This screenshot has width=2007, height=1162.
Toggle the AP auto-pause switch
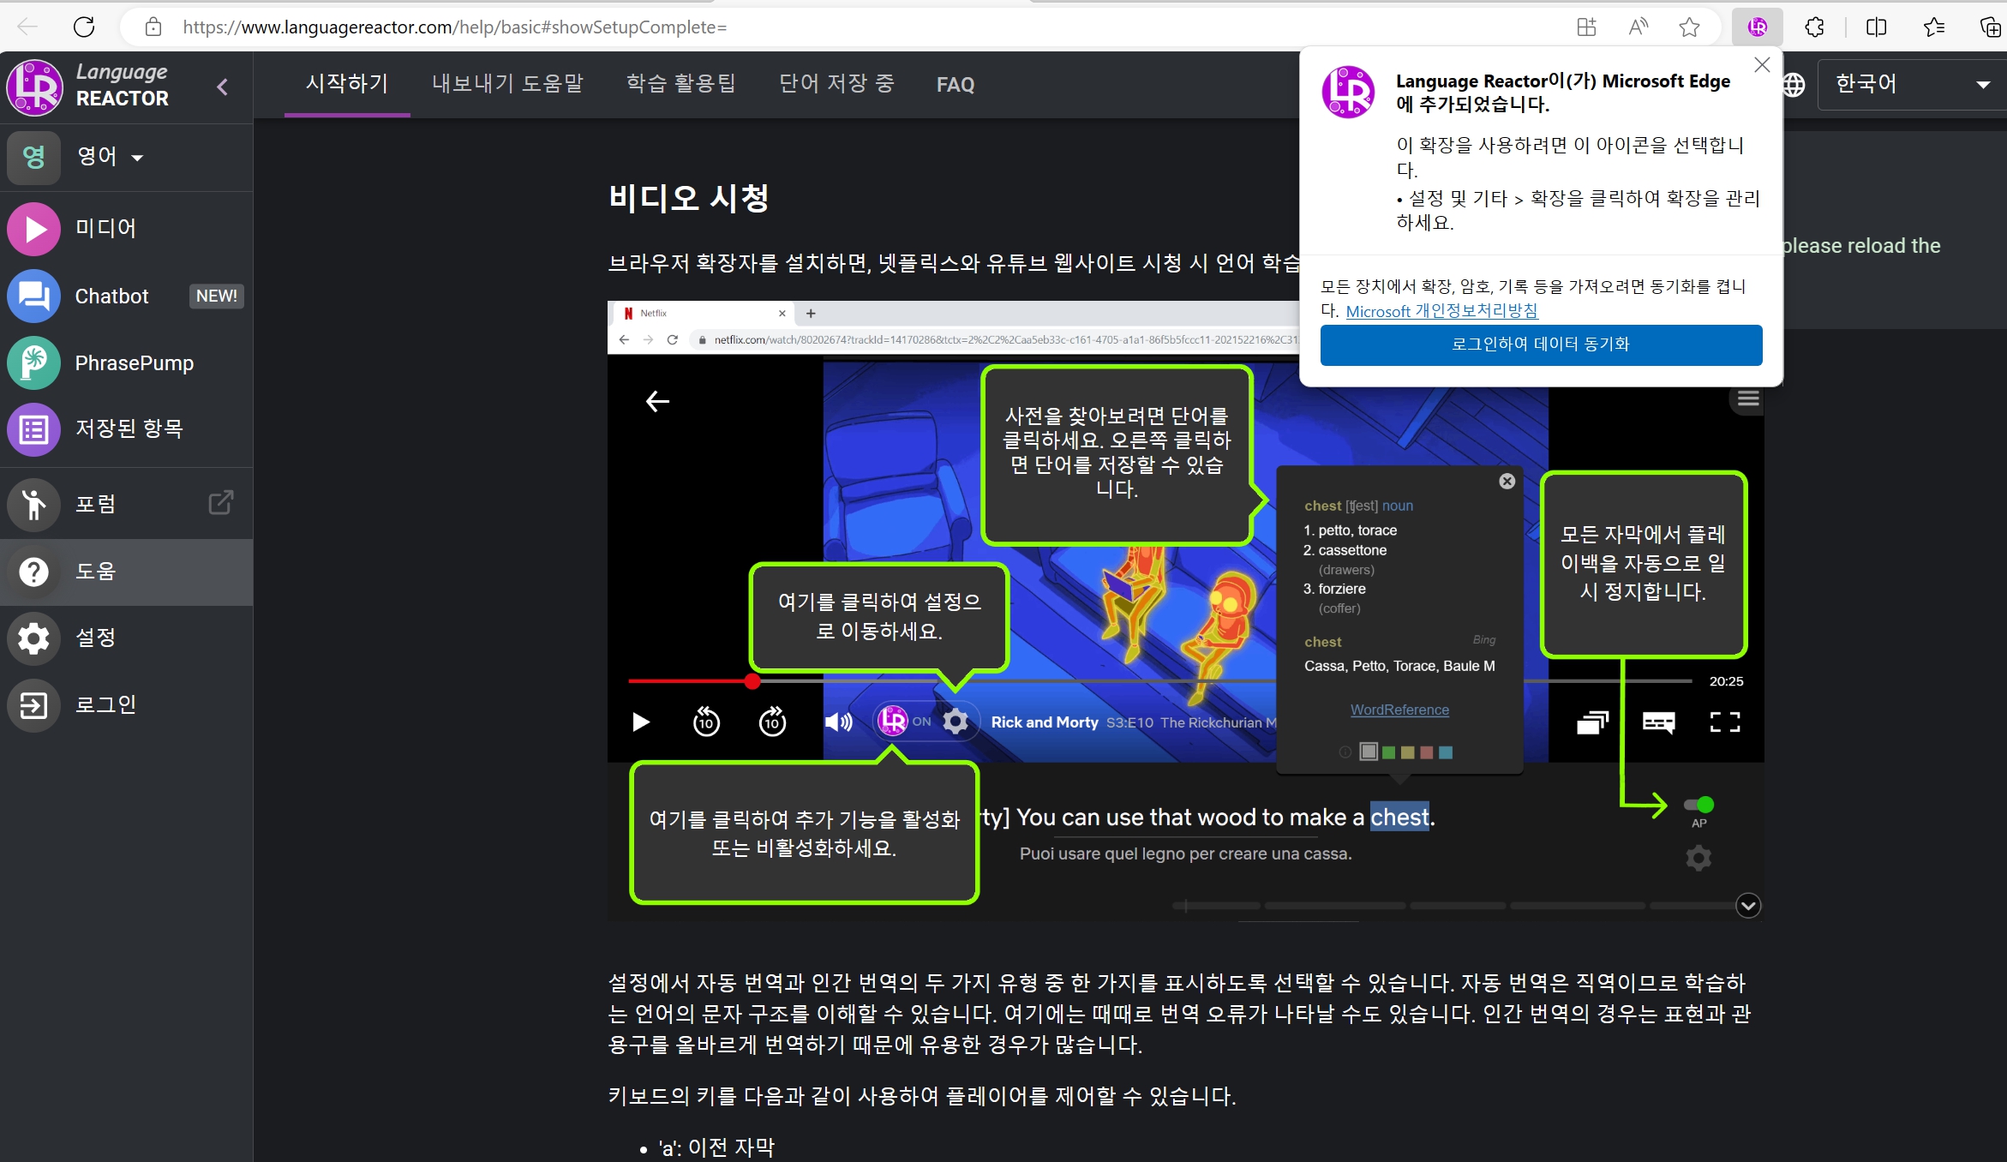1699,805
